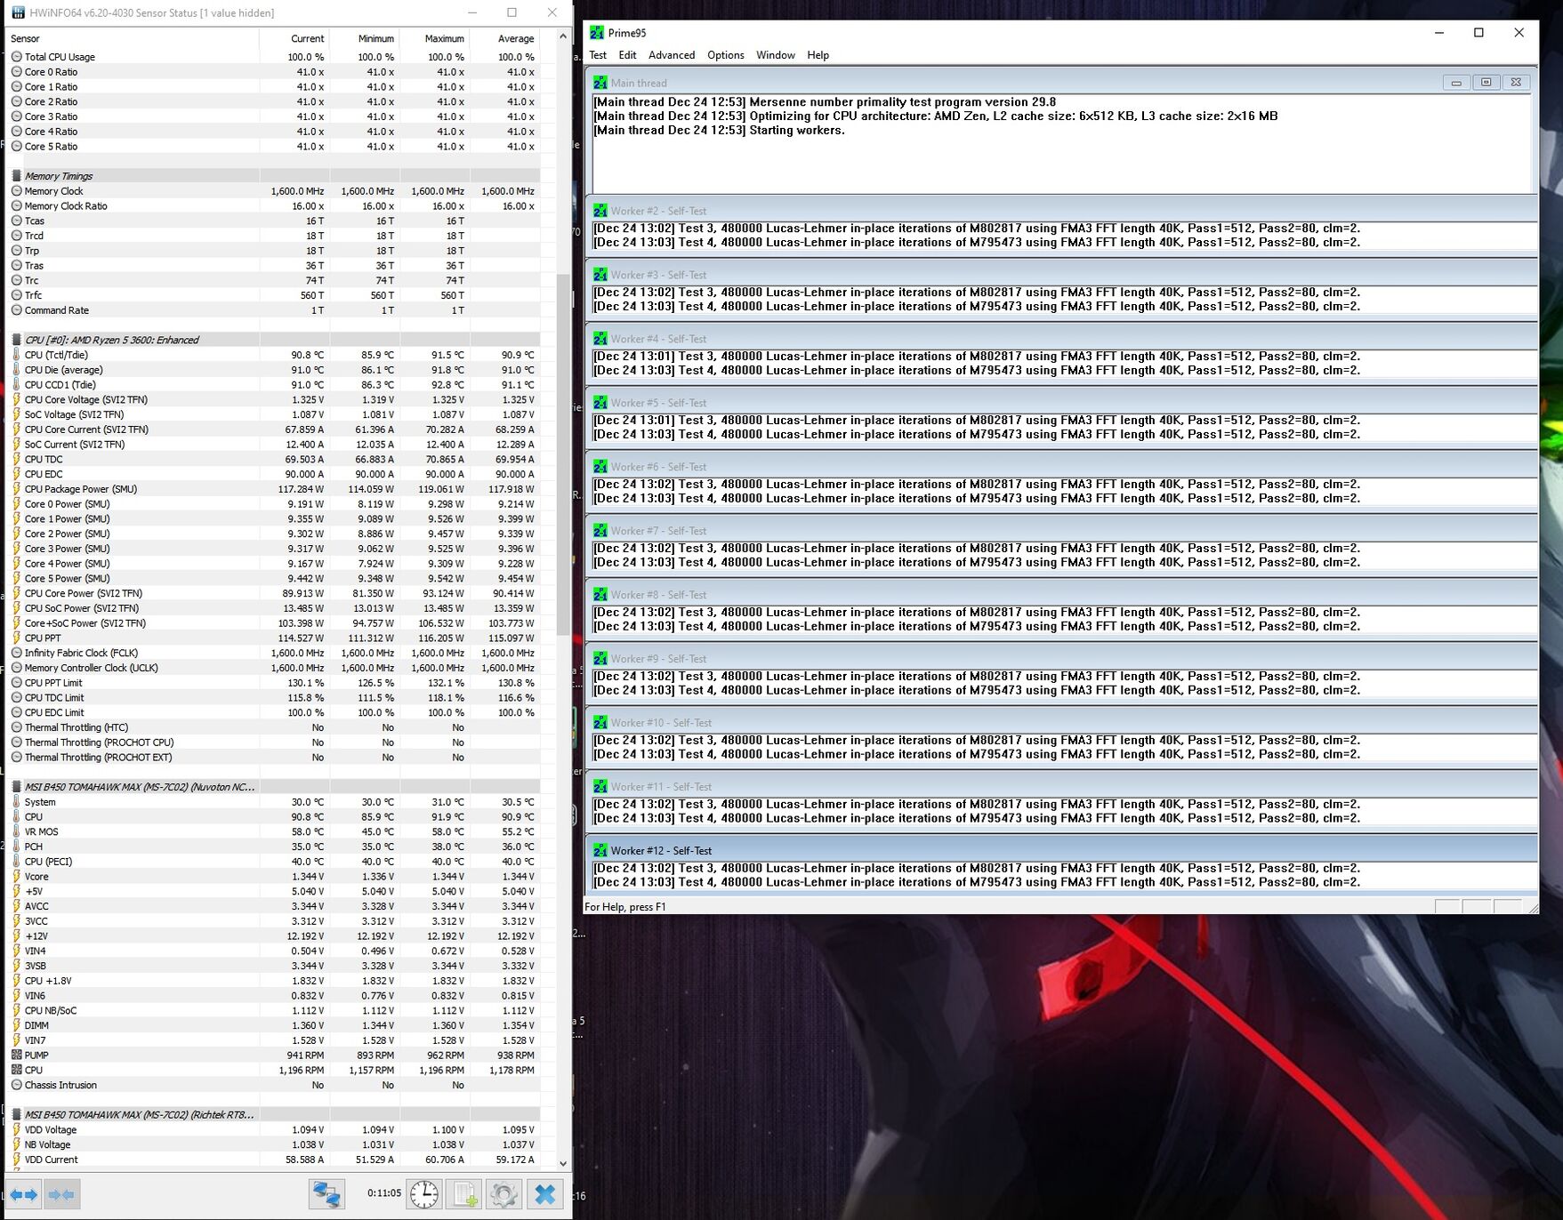Select the CPU EDC Limit row

274,712
